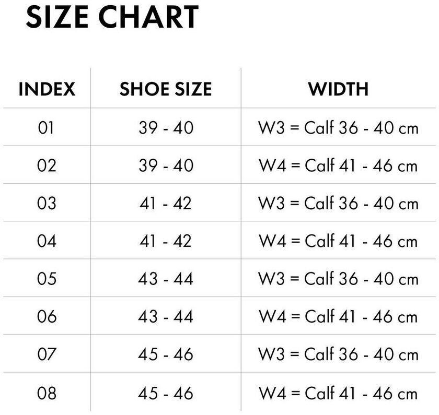The width and height of the screenshot is (439, 415).
Task: Select index cell 04
Action: pos(47,241)
